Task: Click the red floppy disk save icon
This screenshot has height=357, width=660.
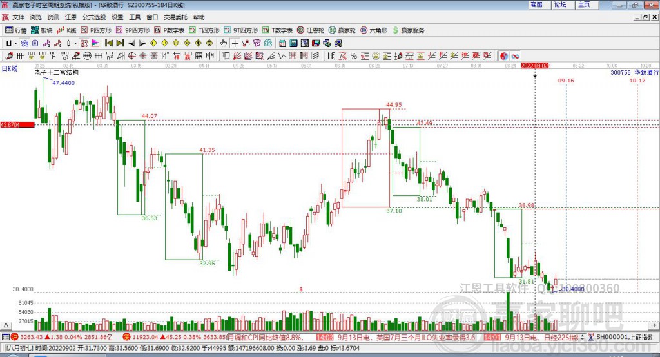Action: [316, 43]
